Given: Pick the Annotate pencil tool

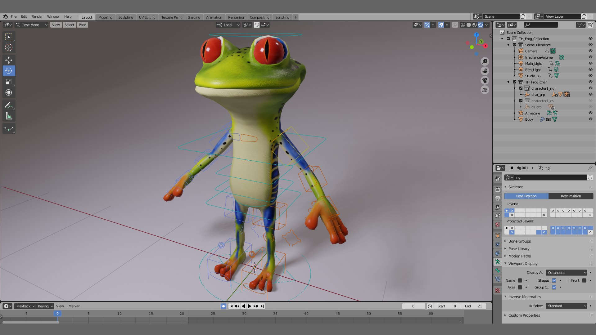Looking at the screenshot, I should pos(9,105).
